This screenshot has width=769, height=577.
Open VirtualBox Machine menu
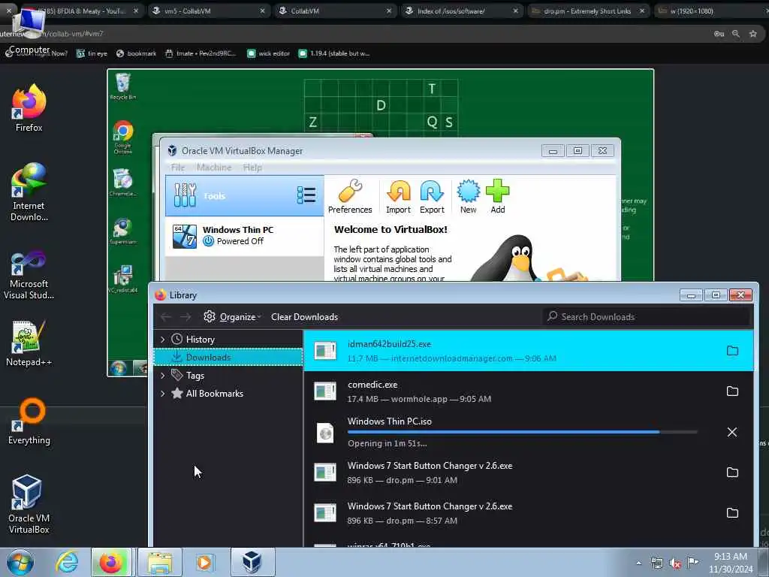tap(214, 168)
